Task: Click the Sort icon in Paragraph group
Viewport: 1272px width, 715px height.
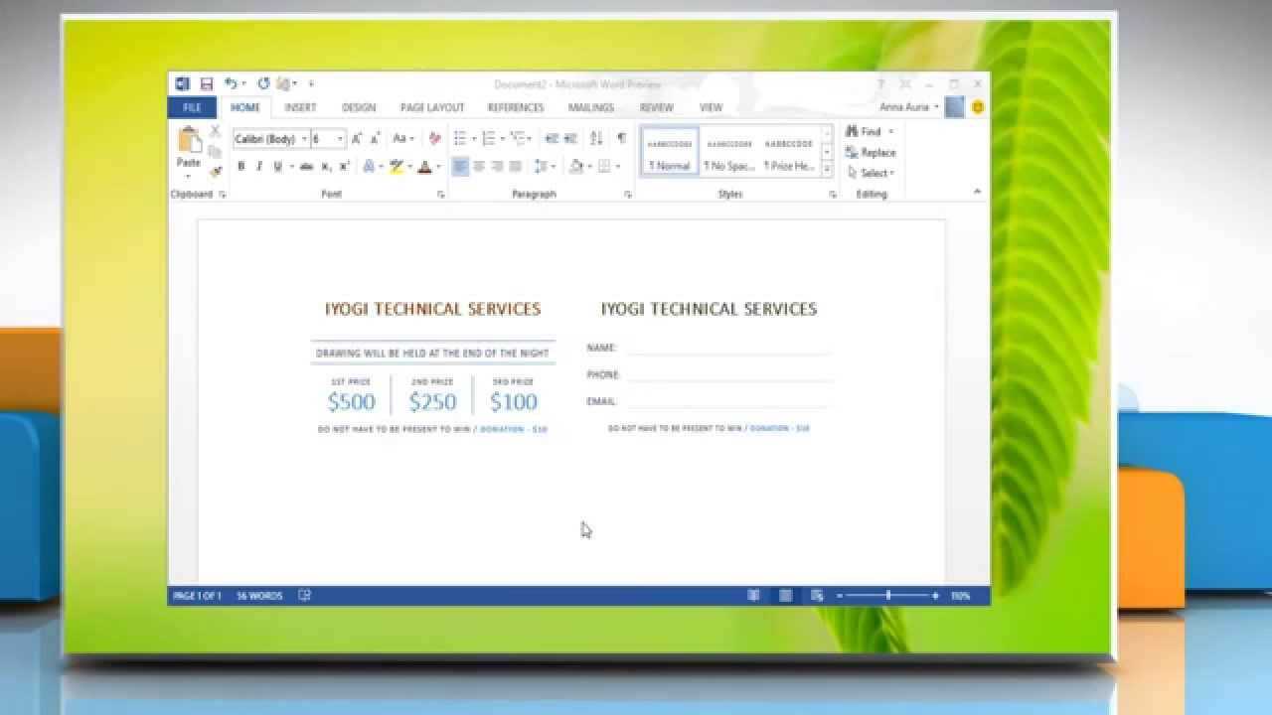Action: point(596,139)
